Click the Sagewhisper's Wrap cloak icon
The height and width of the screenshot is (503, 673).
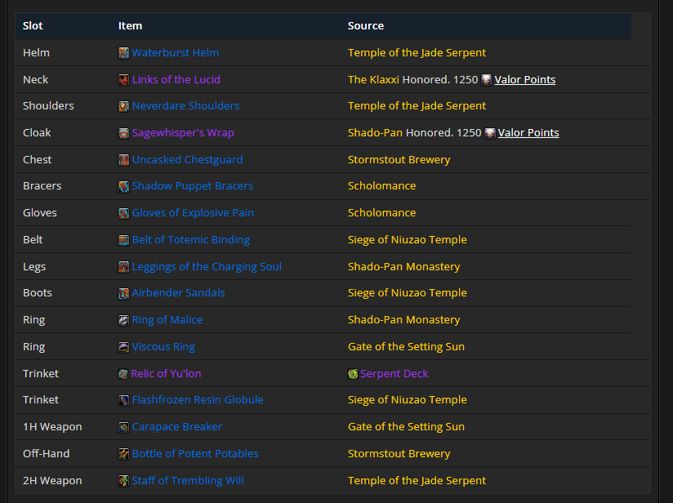[123, 133]
